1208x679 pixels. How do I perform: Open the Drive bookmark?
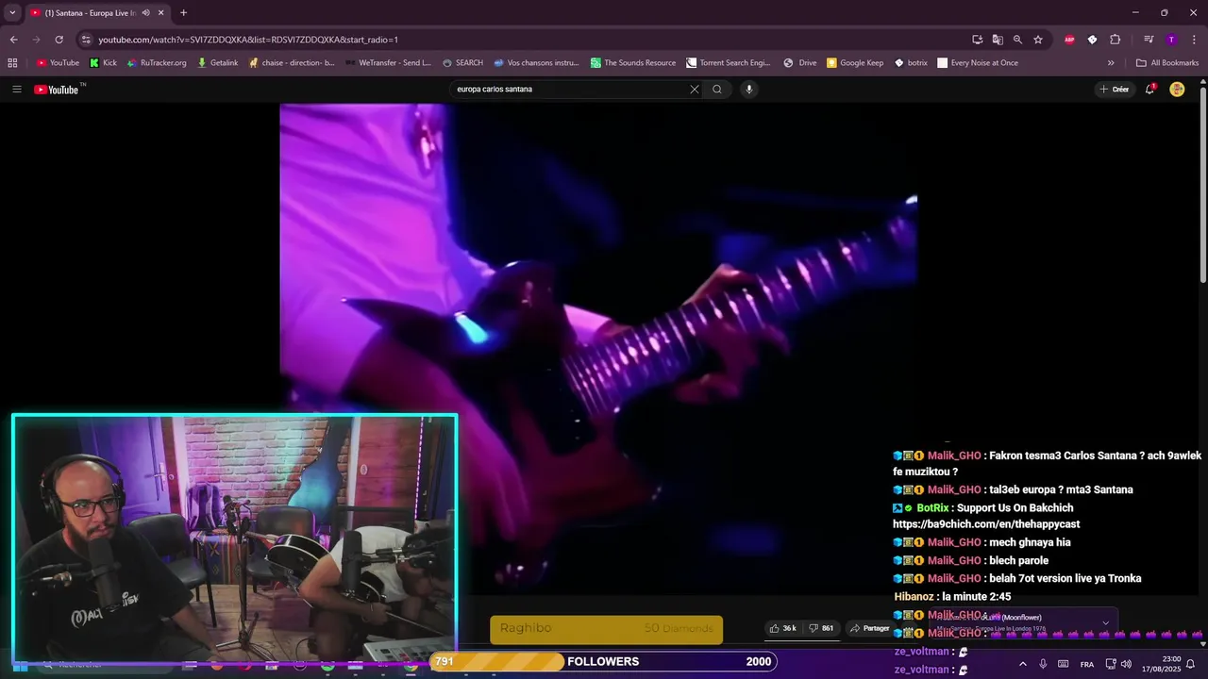(x=799, y=63)
